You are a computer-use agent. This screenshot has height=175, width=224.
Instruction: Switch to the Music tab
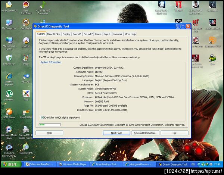pyautogui.click(x=98, y=34)
